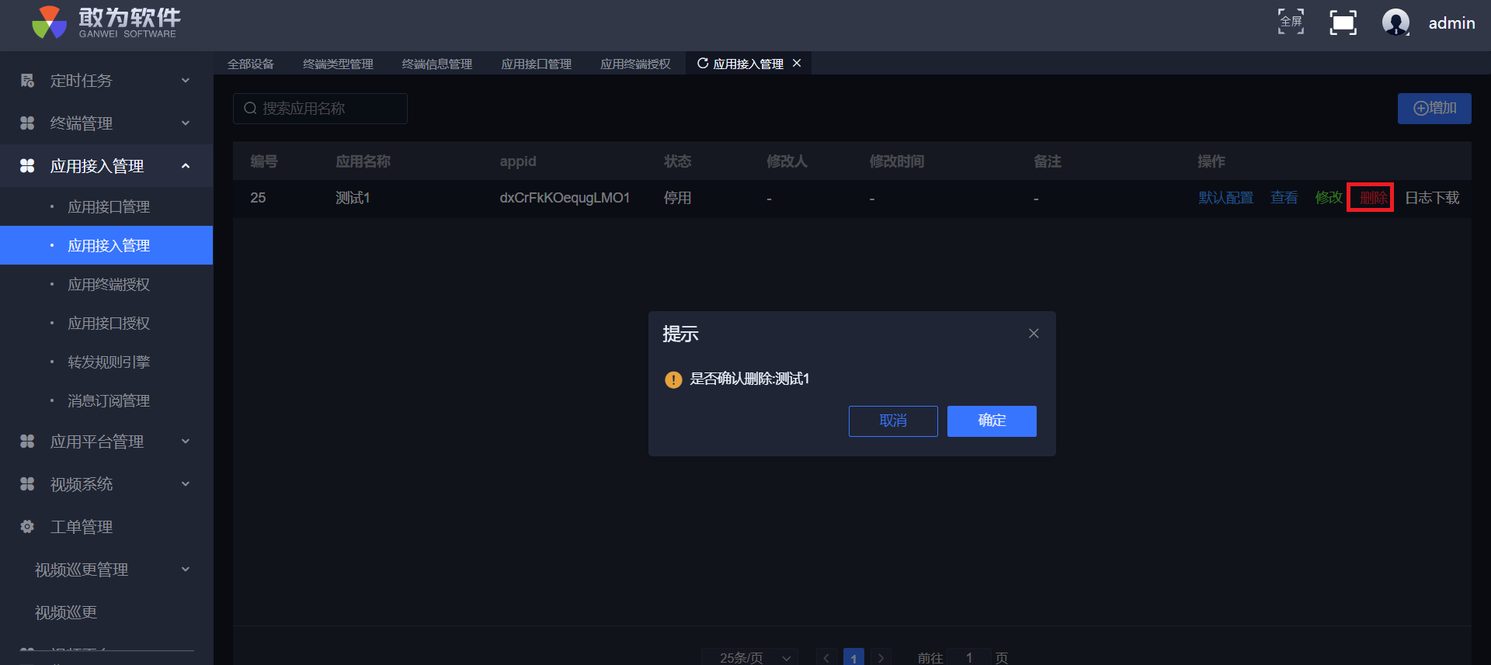Click 日志下载 link for 测试1
Screen dimensions: 1491x665
coord(1432,198)
